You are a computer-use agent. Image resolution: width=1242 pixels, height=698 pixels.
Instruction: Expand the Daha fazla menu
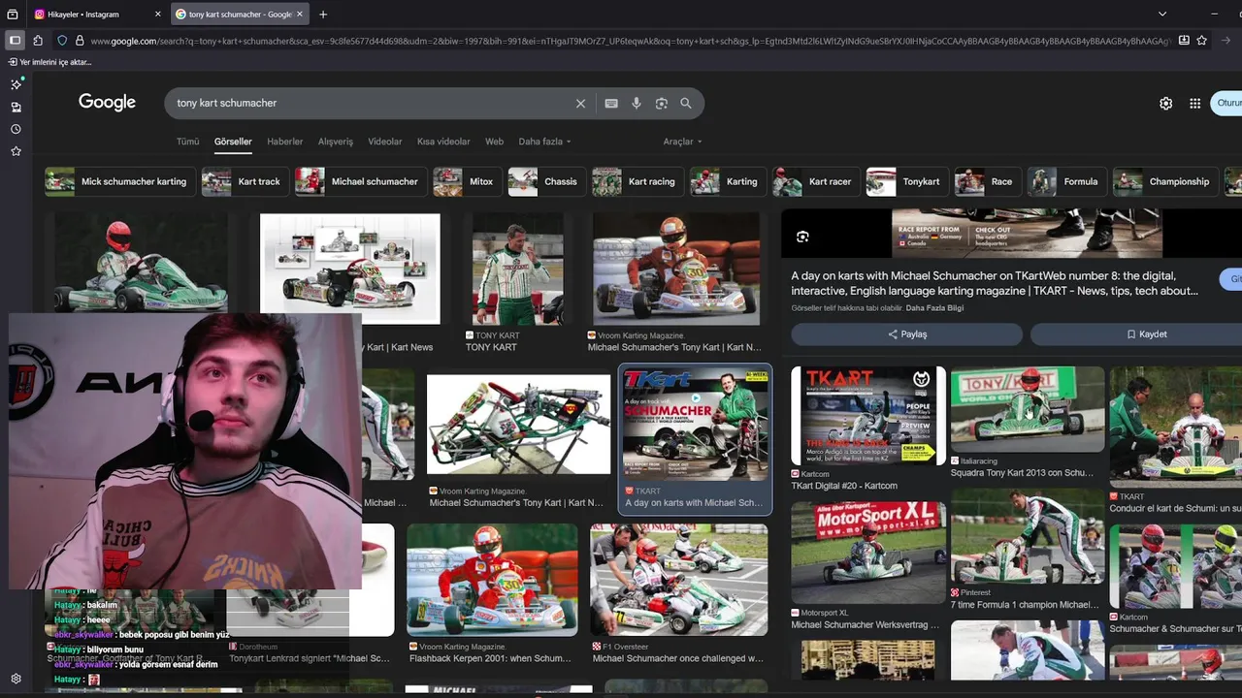click(x=544, y=142)
